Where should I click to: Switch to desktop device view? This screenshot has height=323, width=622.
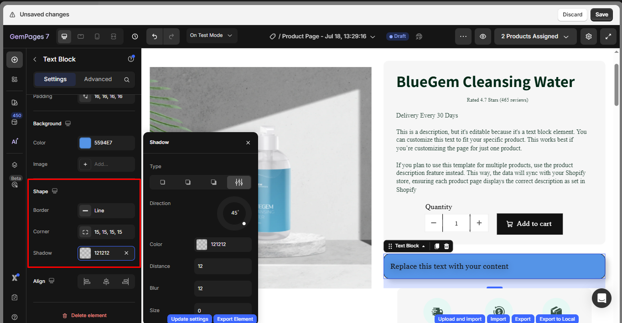[64, 36]
